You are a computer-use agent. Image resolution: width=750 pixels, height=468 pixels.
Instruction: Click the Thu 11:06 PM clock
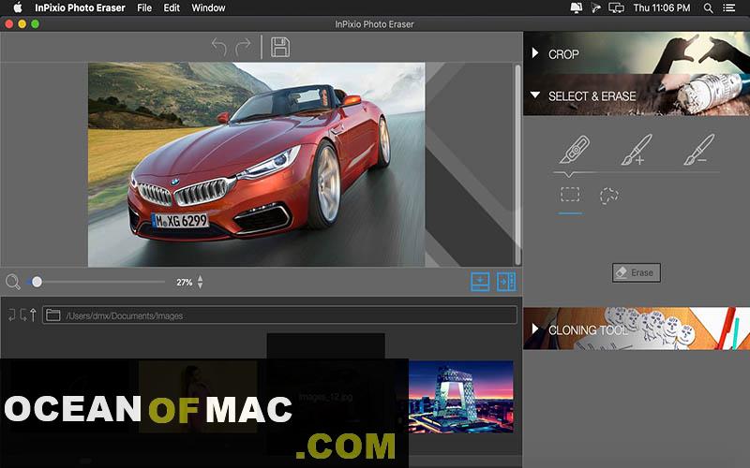(x=662, y=7)
